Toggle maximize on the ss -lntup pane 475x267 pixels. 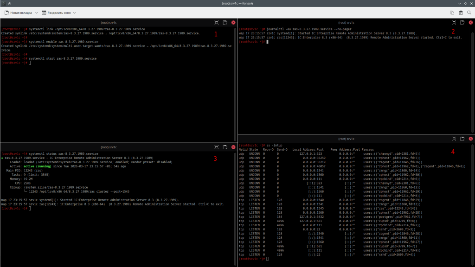(x=454, y=138)
